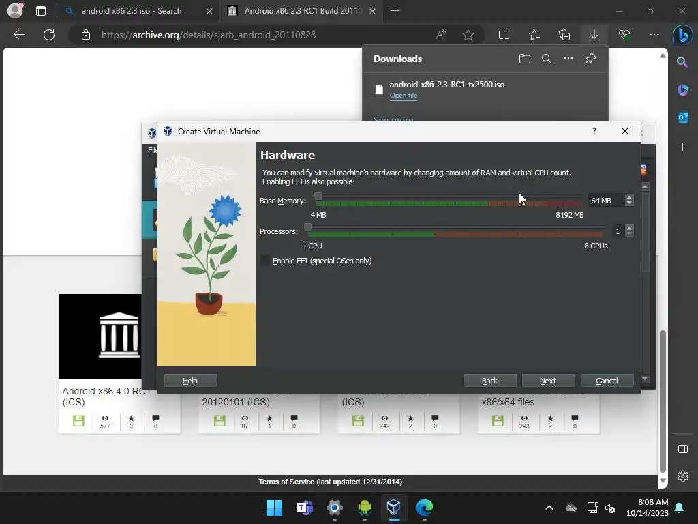Viewport: 698px width, 524px height.
Task: Enable EFI (special OSes only) checkbox
Action: click(x=265, y=261)
